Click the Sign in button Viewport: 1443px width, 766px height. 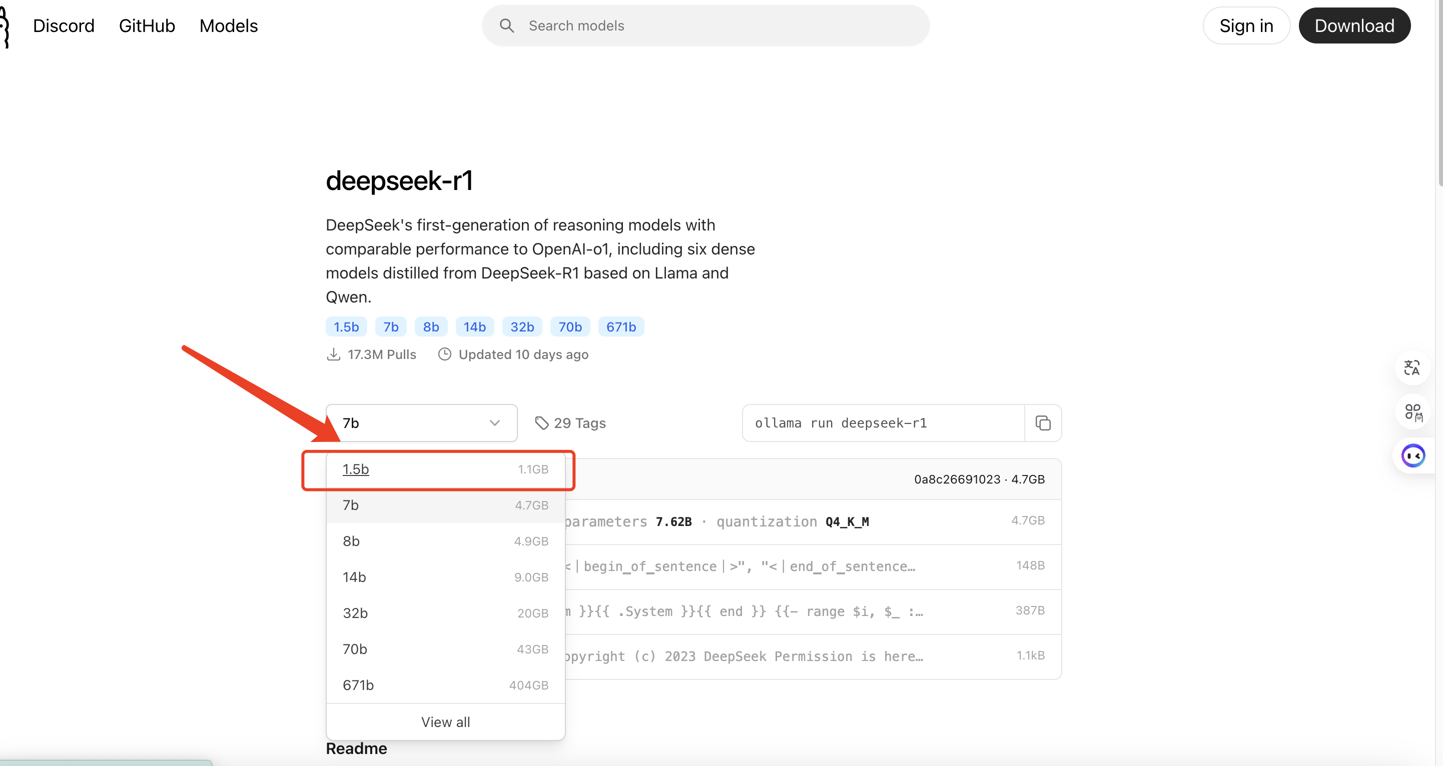1246,26
